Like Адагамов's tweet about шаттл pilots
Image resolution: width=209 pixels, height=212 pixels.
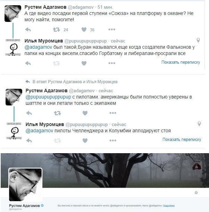pos(85,113)
